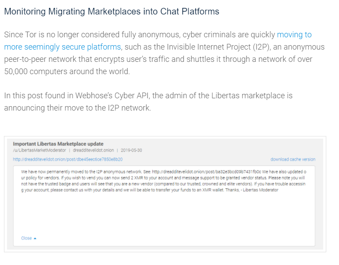Click the 'download cache version' link
The height and width of the screenshot is (265, 339).
[x=292, y=159]
